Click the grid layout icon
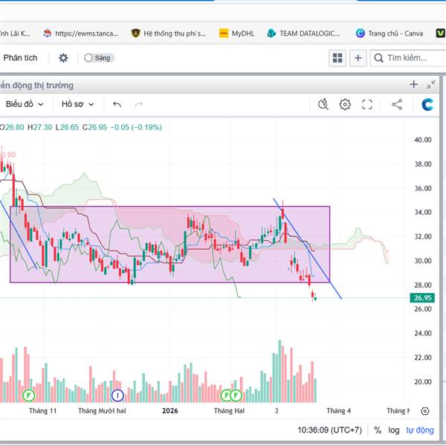Viewport: 446px width, 446px height. pyautogui.click(x=337, y=57)
